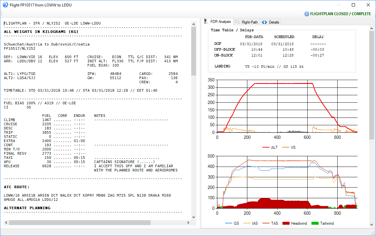Click the ON-BLOCK delay -00:27
Screen dimensions: 376x236
[x=317, y=55]
